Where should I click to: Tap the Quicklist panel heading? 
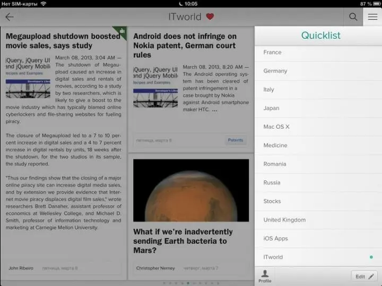click(320, 35)
